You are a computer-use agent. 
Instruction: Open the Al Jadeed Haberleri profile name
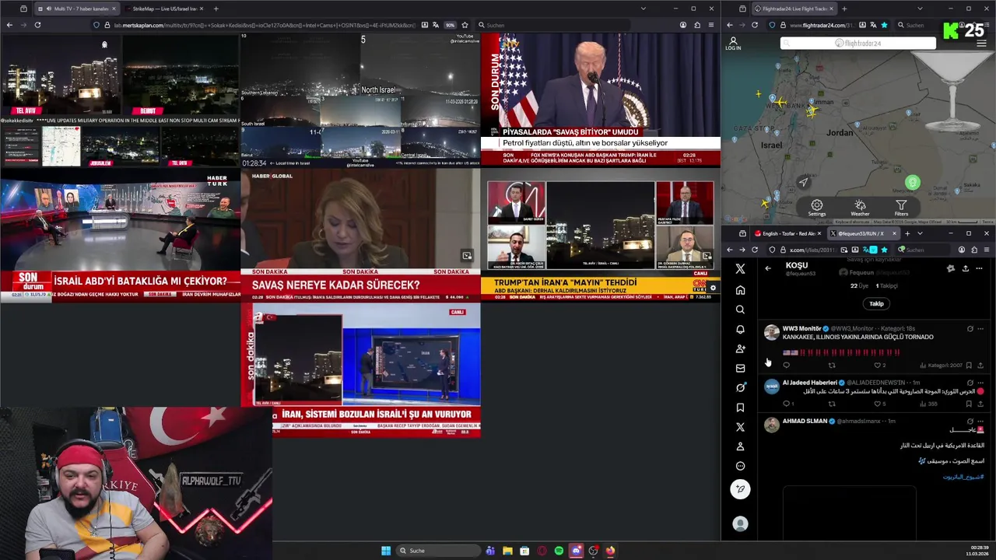pyautogui.click(x=809, y=383)
